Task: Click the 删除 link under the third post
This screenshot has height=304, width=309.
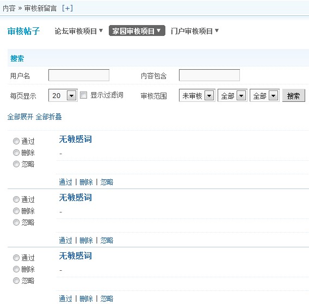Action: click(86, 299)
